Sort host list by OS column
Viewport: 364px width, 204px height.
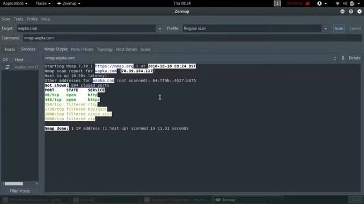5,59
